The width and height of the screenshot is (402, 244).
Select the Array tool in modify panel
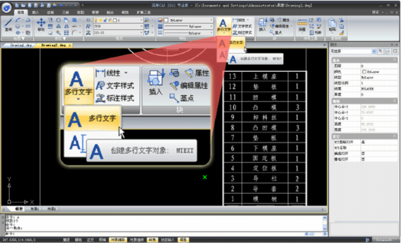pyautogui.click(x=67, y=32)
